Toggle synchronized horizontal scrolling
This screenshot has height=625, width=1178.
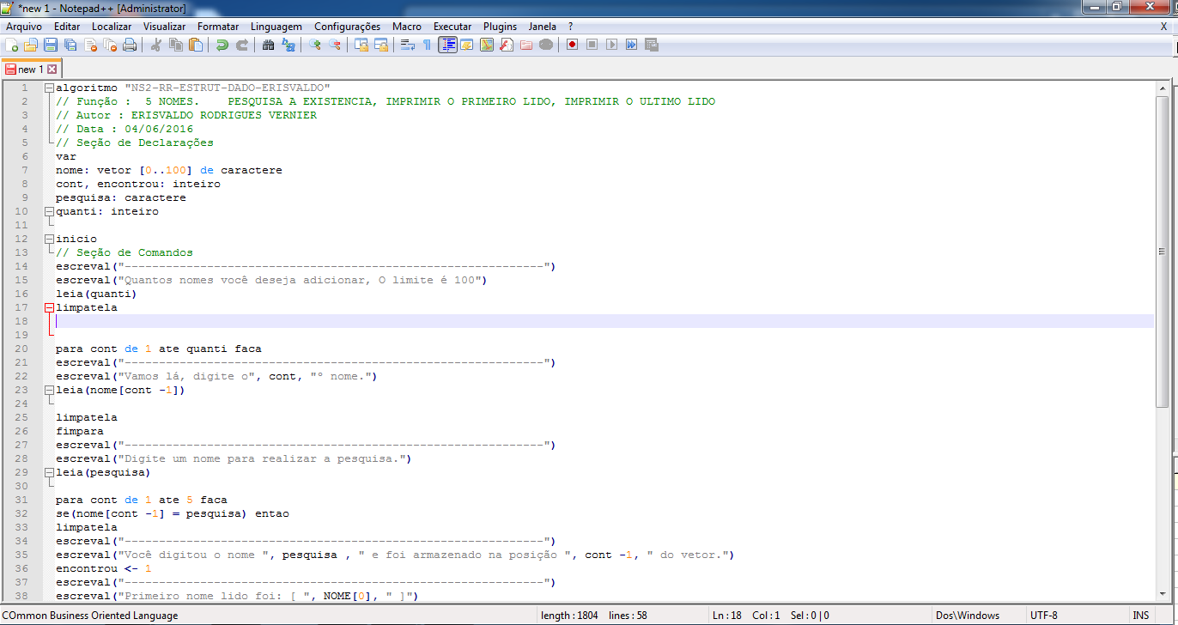(x=380, y=45)
